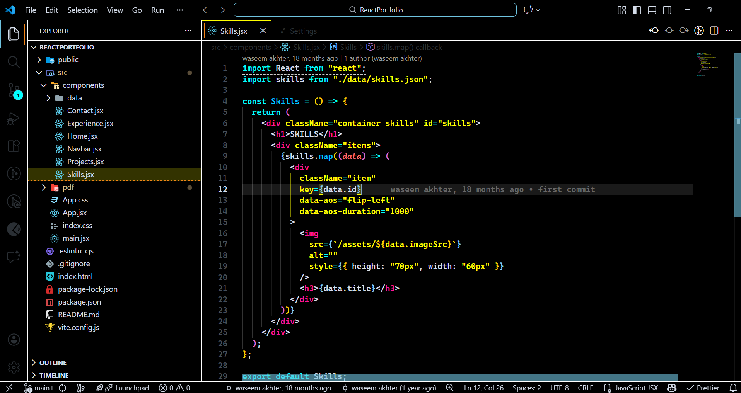The width and height of the screenshot is (741, 393).
Task: Click the Copilot chat icon in title bar
Action: 528,10
